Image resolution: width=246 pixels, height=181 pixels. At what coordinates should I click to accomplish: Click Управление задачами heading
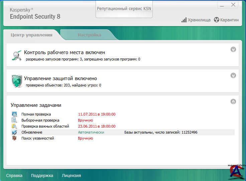[36, 105]
